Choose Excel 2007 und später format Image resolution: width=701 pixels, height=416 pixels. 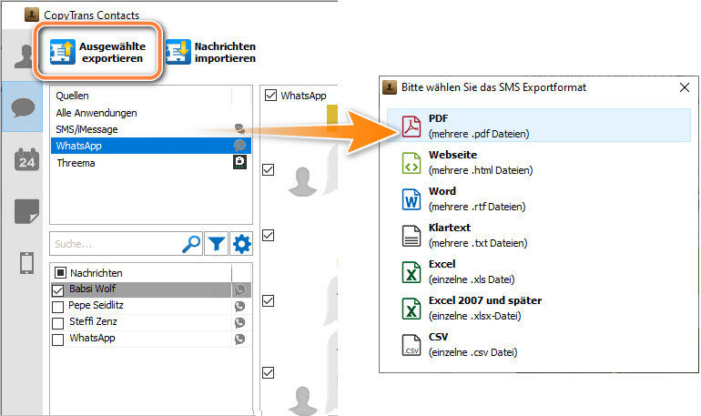(x=538, y=308)
